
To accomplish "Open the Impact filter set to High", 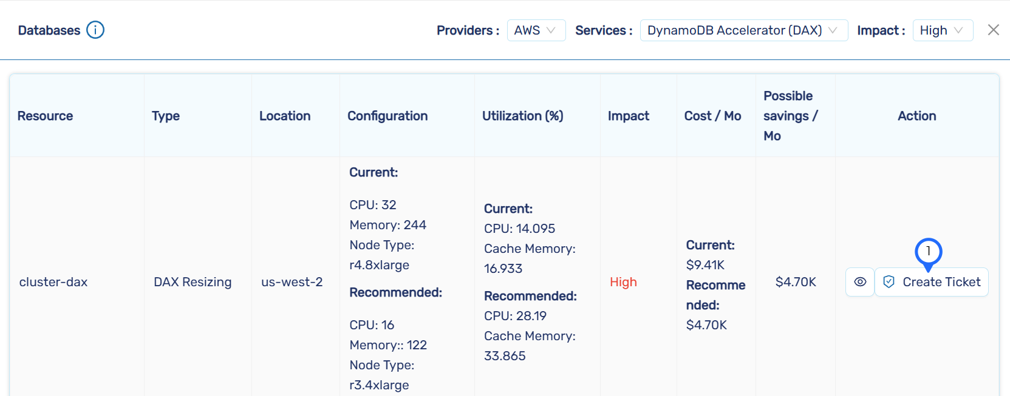I will [x=942, y=30].
